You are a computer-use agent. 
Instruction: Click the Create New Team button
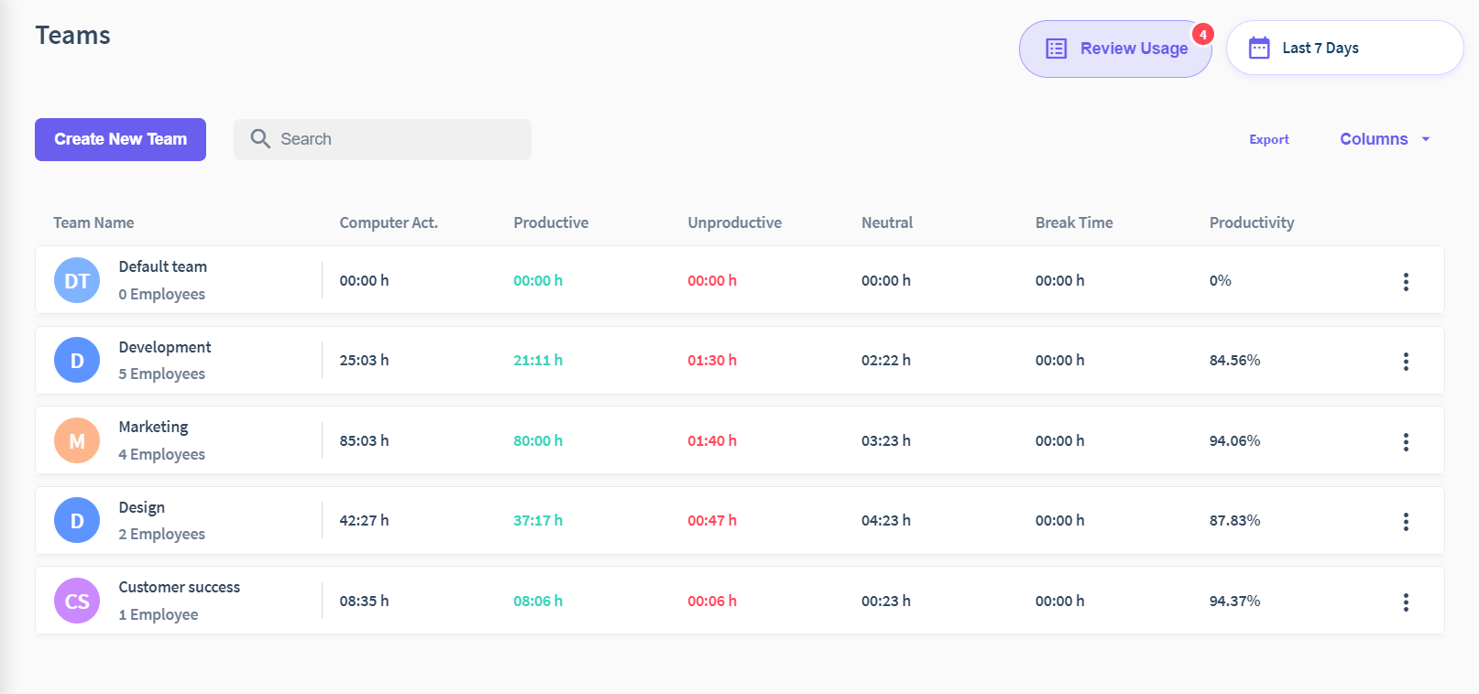click(x=120, y=139)
